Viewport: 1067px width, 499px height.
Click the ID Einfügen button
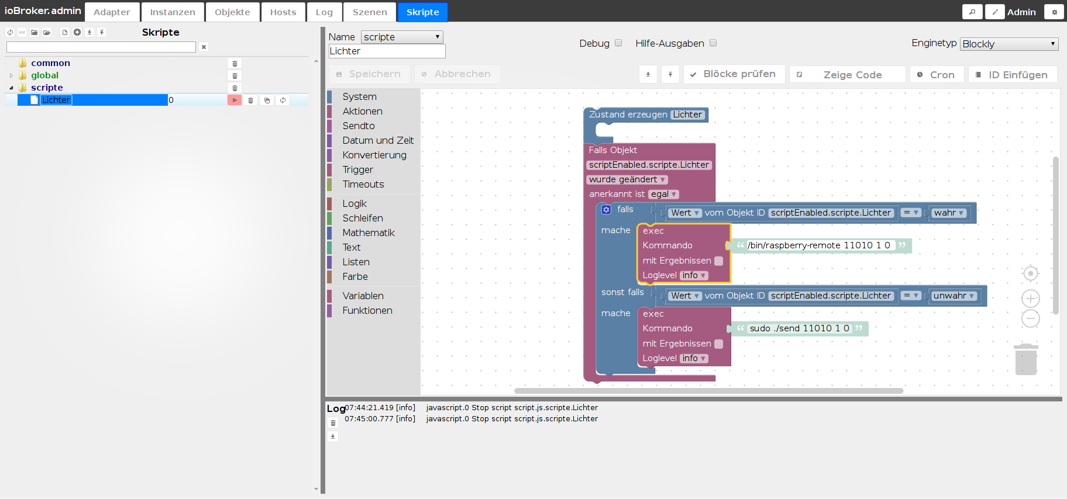(1013, 75)
